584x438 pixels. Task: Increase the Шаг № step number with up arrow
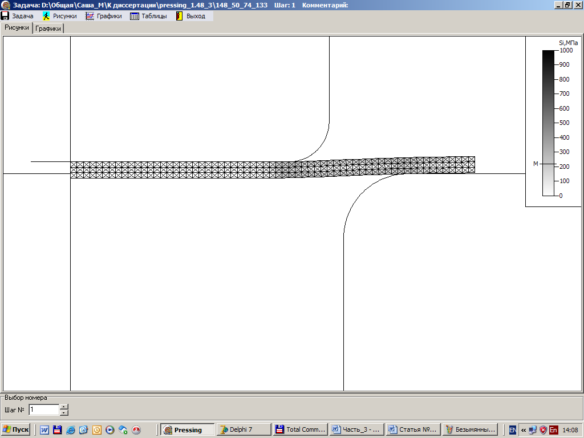point(64,407)
